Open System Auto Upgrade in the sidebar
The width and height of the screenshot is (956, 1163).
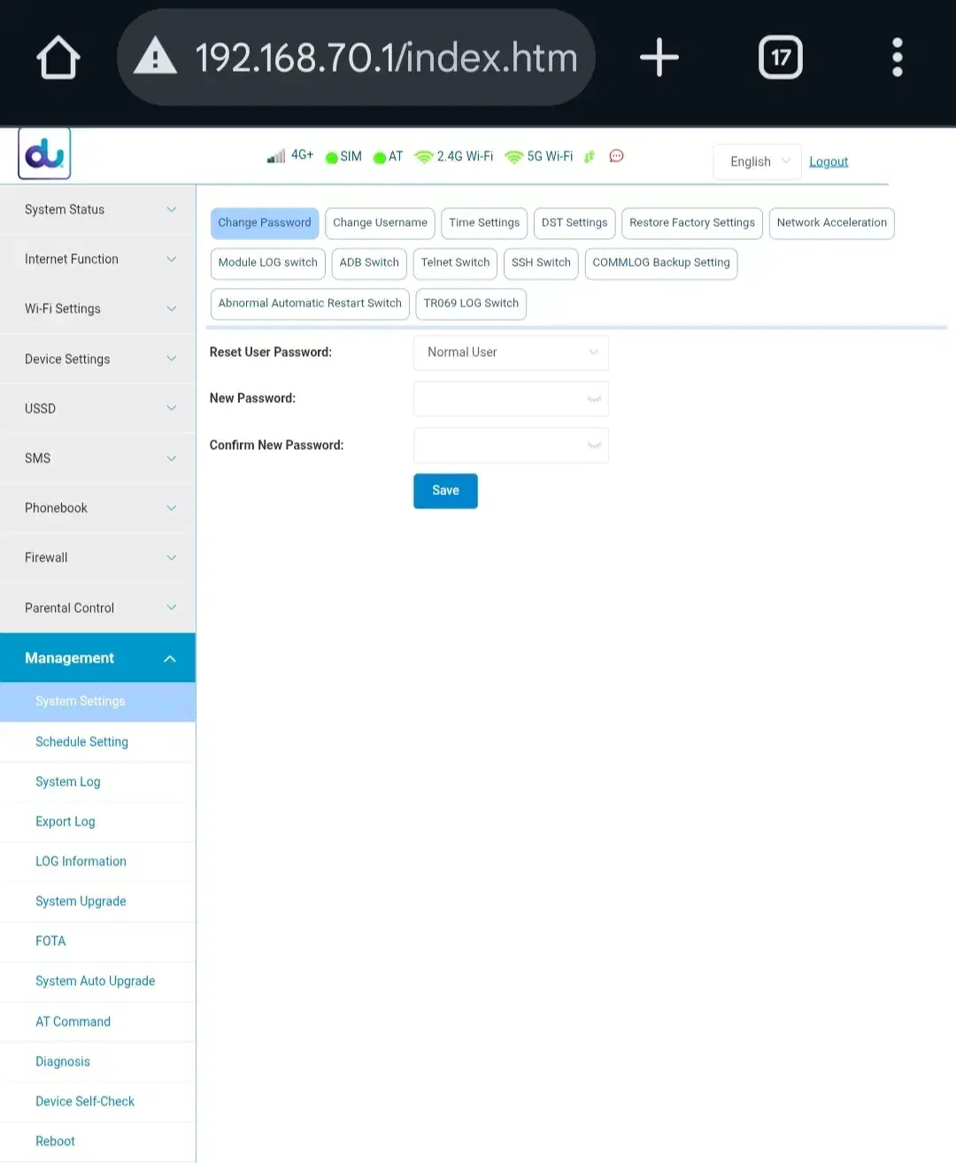[97, 981]
